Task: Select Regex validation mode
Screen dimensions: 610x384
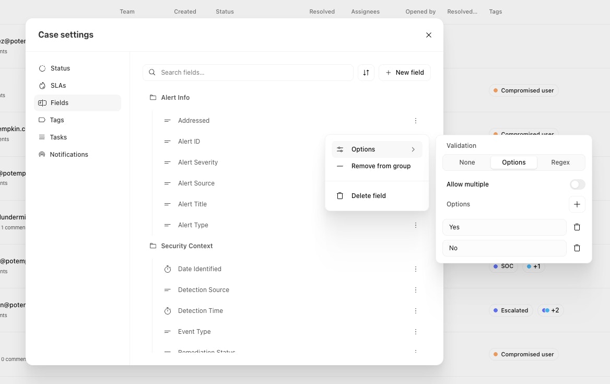Action: [x=560, y=162]
